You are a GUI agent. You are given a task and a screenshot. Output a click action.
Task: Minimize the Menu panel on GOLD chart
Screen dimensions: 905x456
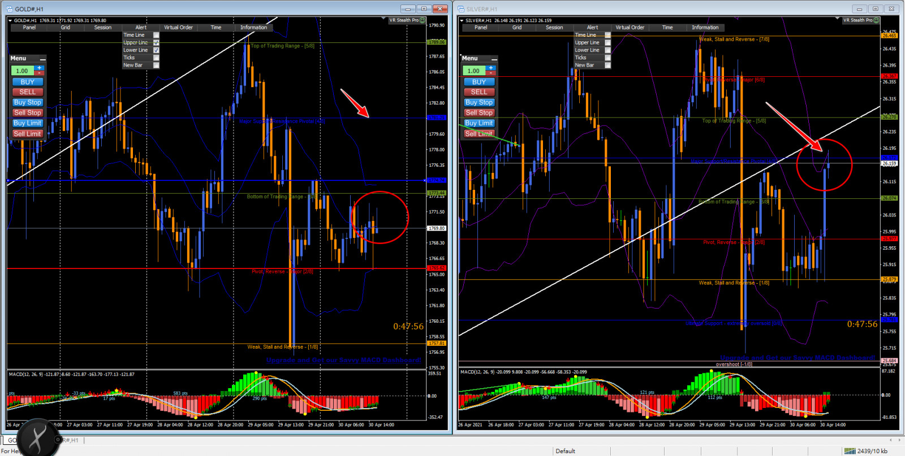[43, 59]
